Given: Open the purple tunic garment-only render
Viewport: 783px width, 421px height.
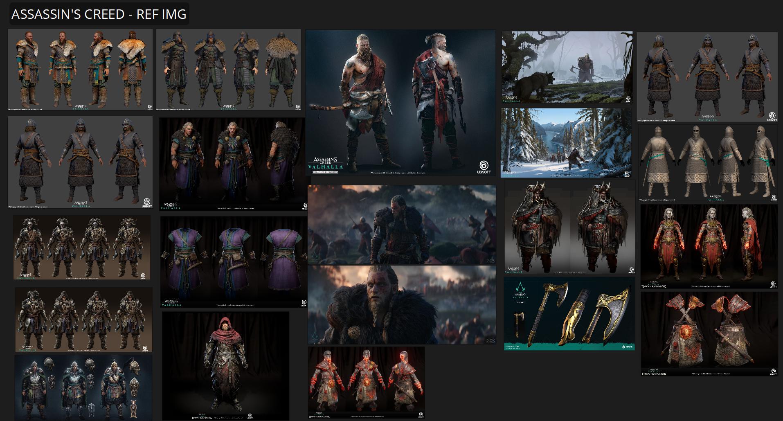Looking at the screenshot, I should (234, 262).
